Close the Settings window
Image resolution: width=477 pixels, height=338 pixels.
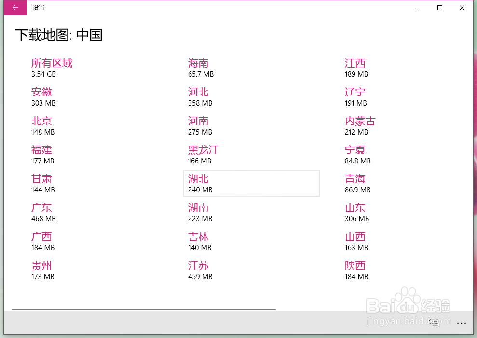(x=462, y=8)
